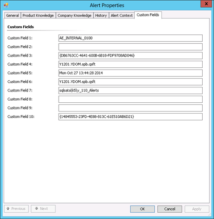Click the 'Custom Field 5:' label

click(20, 73)
